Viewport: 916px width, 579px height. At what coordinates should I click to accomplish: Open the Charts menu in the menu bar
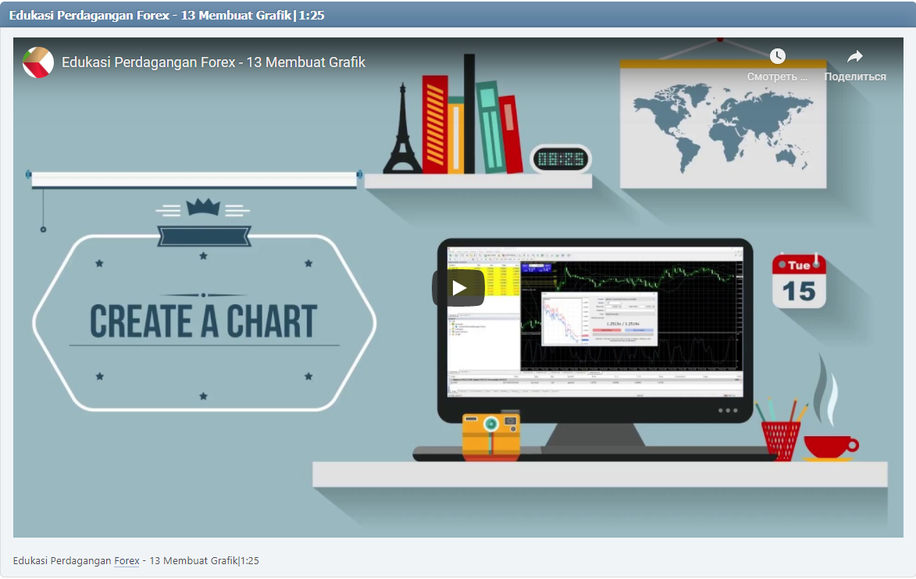(x=473, y=251)
